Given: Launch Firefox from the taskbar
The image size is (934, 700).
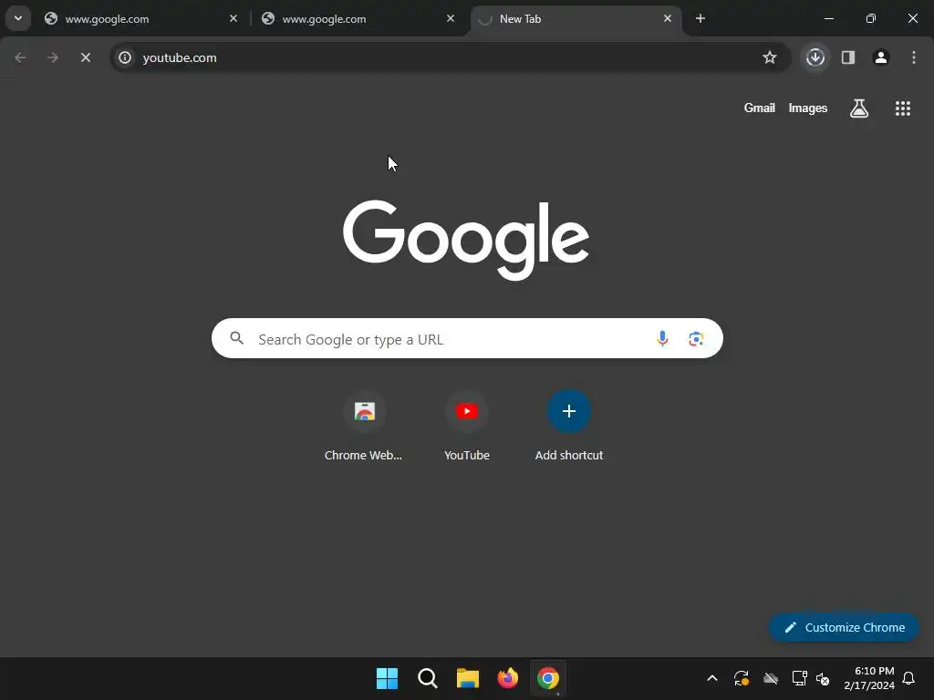Looking at the screenshot, I should point(507,678).
